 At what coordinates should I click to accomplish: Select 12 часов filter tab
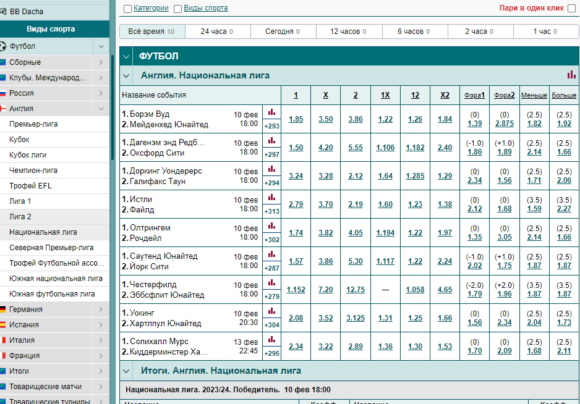(349, 32)
